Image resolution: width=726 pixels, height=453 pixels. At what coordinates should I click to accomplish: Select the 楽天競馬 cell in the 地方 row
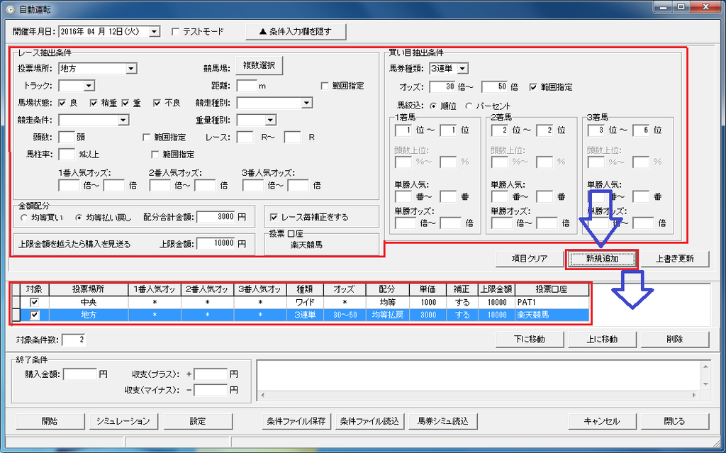pos(552,315)
